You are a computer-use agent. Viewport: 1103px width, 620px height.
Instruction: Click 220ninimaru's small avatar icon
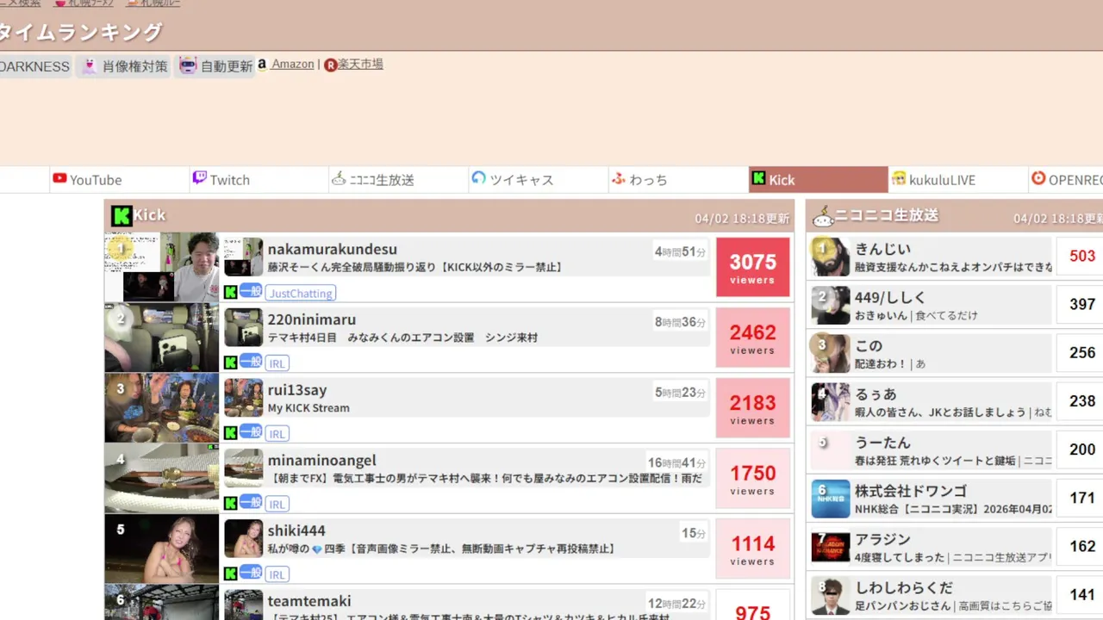point(243,327)
